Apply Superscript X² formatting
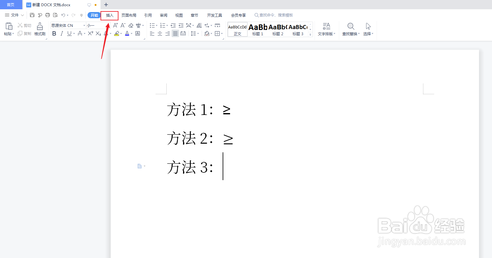 (90, 33)
